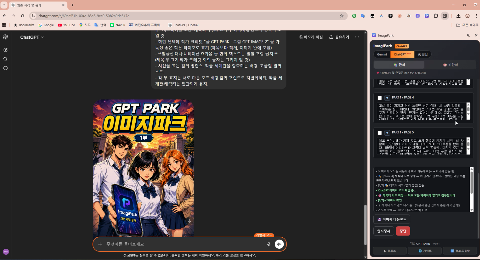This screenshot has width=480, height=260.
Task: Open the tab search dropdown arrow
Action: [x=4, y=5]
